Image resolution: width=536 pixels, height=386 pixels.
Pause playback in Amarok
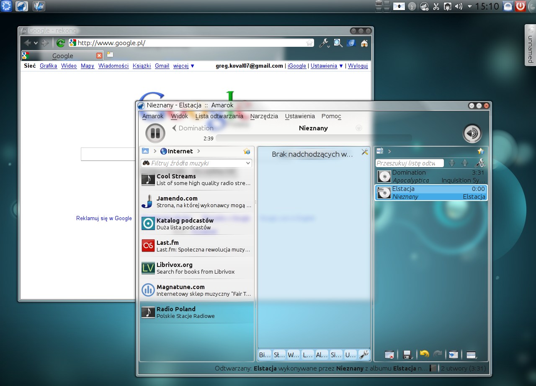click(x=155, y=133)
